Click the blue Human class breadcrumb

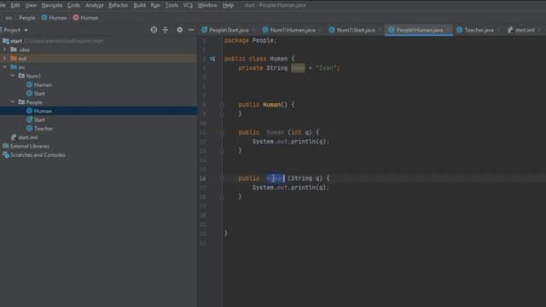click(x=54, y=18)
